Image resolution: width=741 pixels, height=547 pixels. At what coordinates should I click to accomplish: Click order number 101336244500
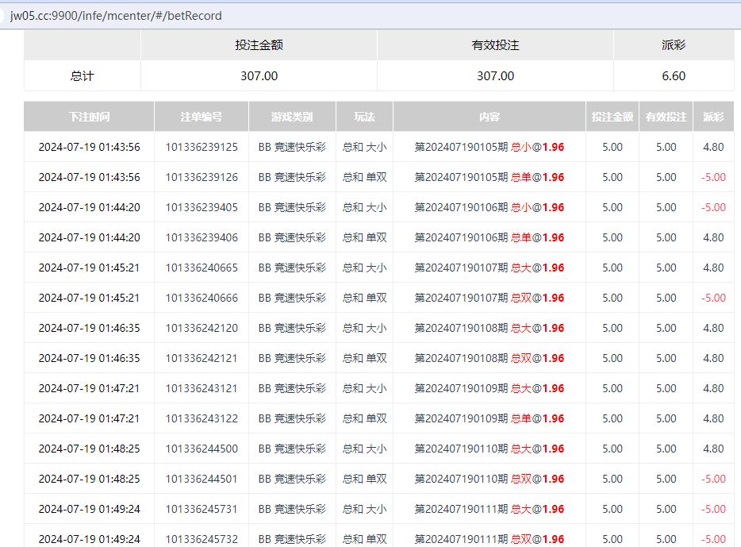[x=202, y=449]
